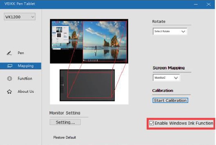Click the Mapping monitor icon
Viewport: 216px width, 145px height.
9,66
